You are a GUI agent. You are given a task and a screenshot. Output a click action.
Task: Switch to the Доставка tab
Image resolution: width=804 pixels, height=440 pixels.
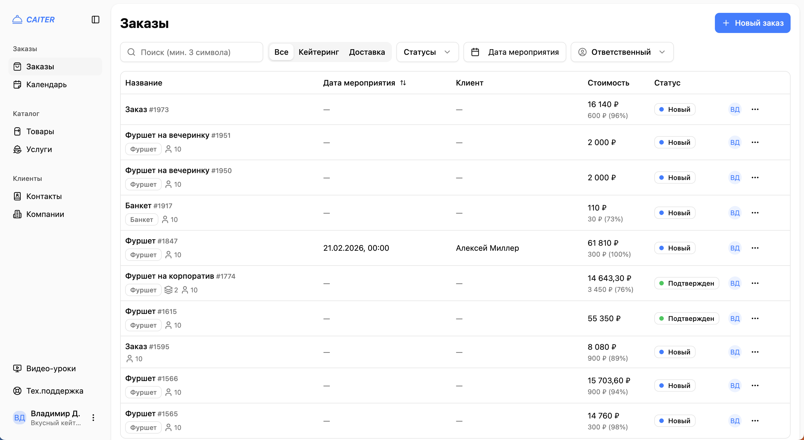[x=367, y=52]
